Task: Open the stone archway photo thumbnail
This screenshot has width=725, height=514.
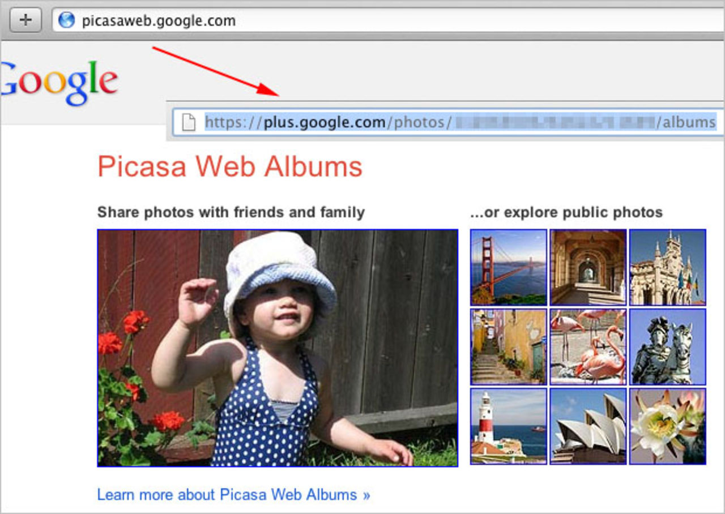Action: [587, 266]
